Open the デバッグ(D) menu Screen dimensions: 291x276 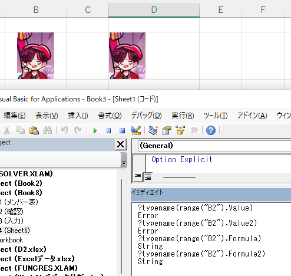coord(146,116)
